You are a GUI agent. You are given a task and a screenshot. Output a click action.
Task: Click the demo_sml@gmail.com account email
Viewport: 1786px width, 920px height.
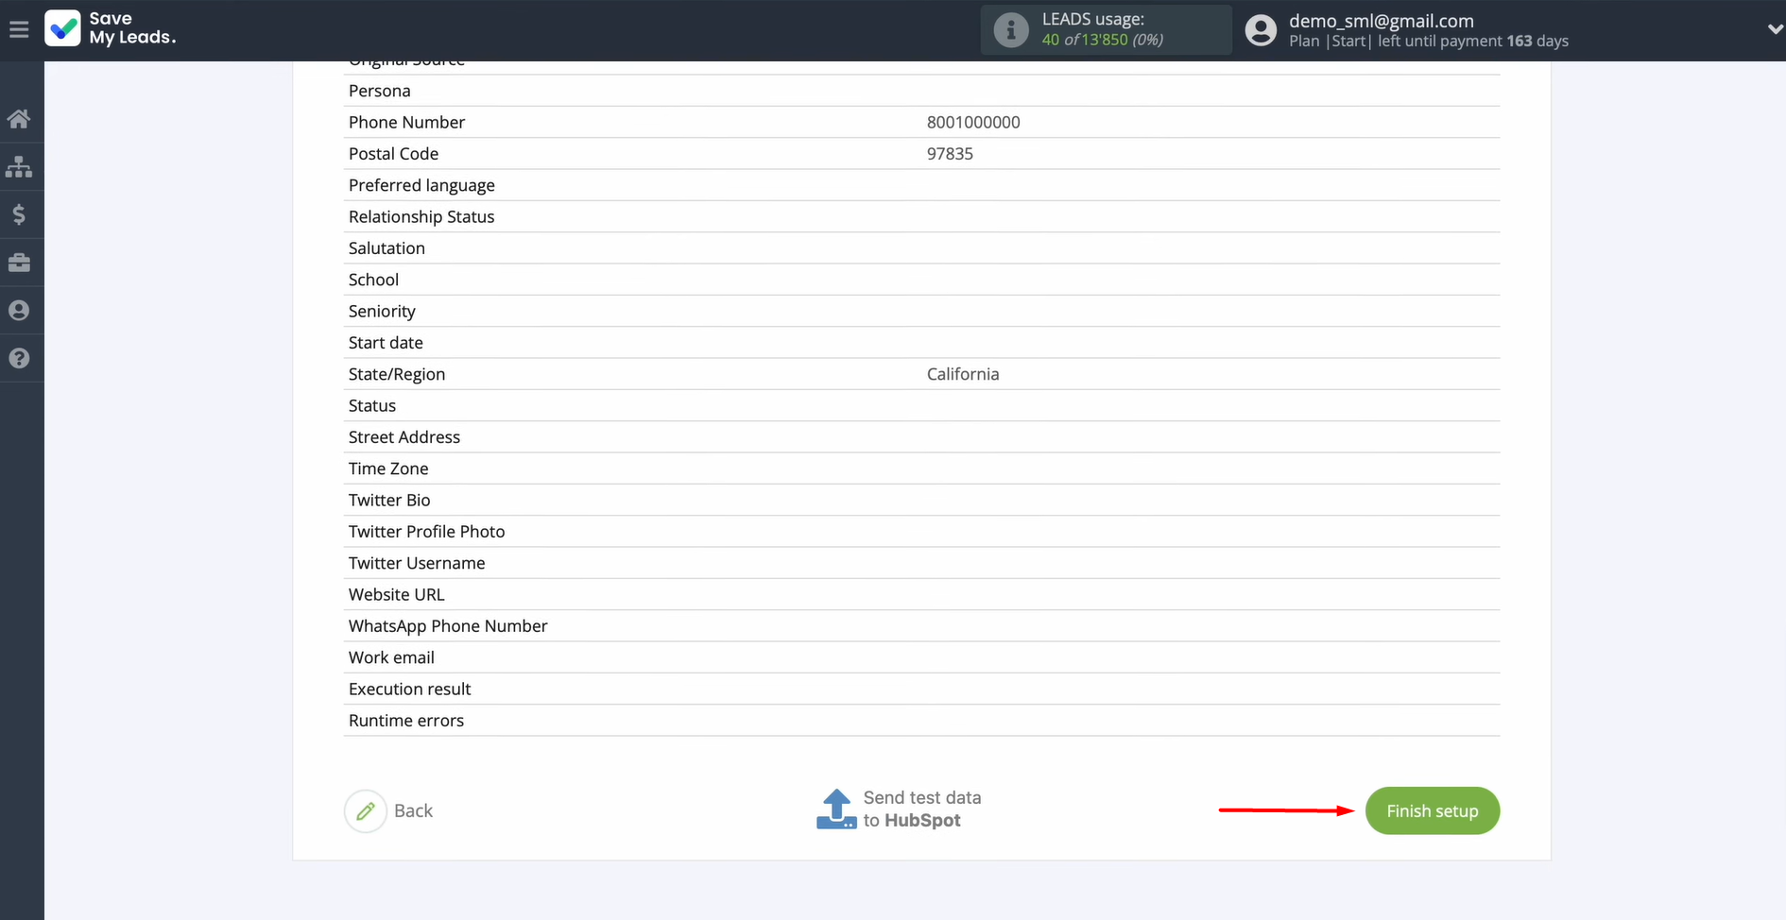click(x=1381, y=21)
